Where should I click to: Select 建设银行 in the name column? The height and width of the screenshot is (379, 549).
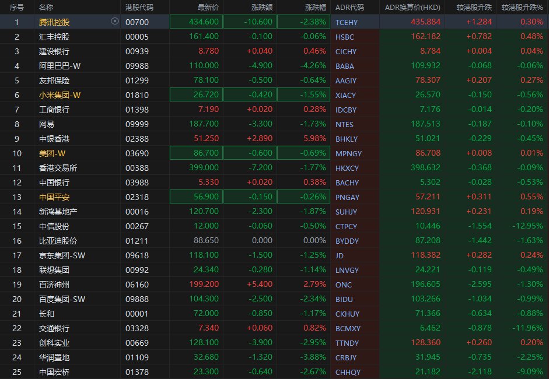click(54, 51)
